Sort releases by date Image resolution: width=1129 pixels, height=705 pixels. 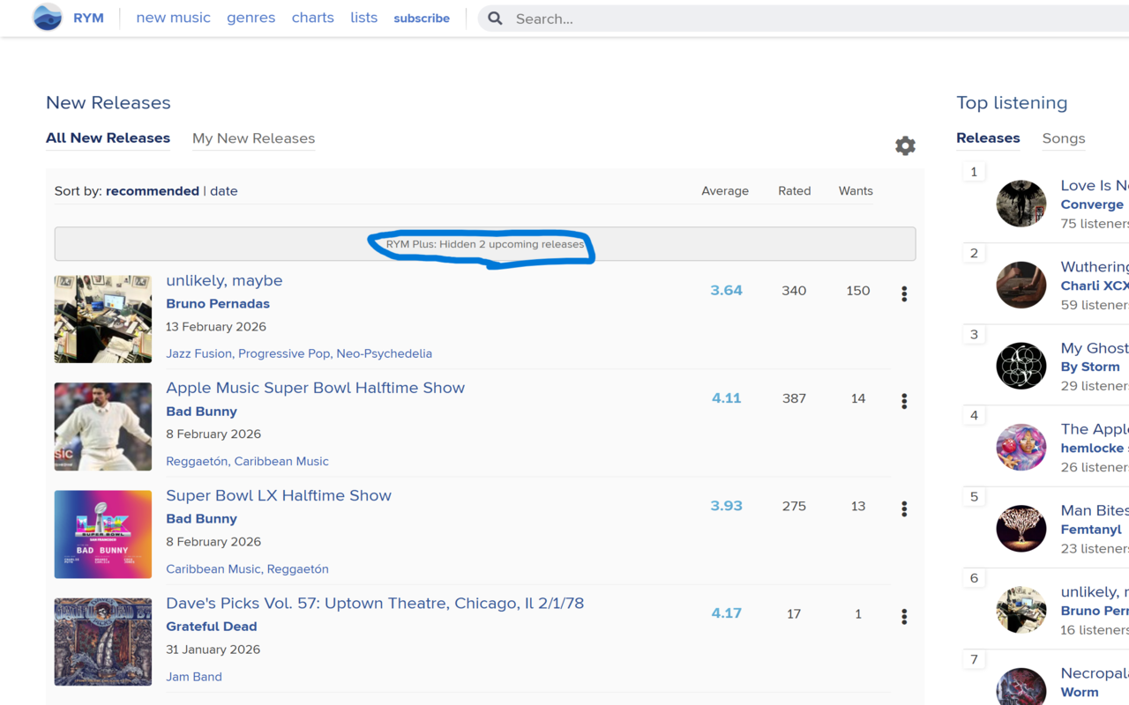pos(224,191)
